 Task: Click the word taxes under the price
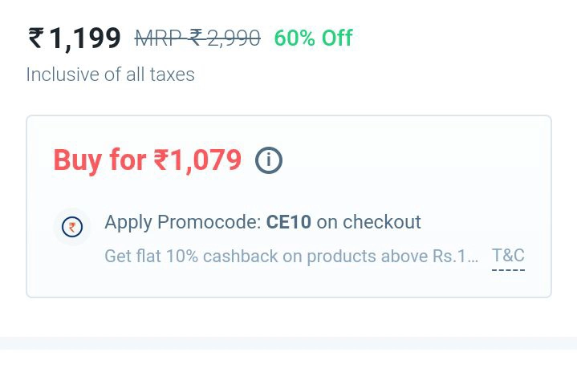tap(171, 75)
